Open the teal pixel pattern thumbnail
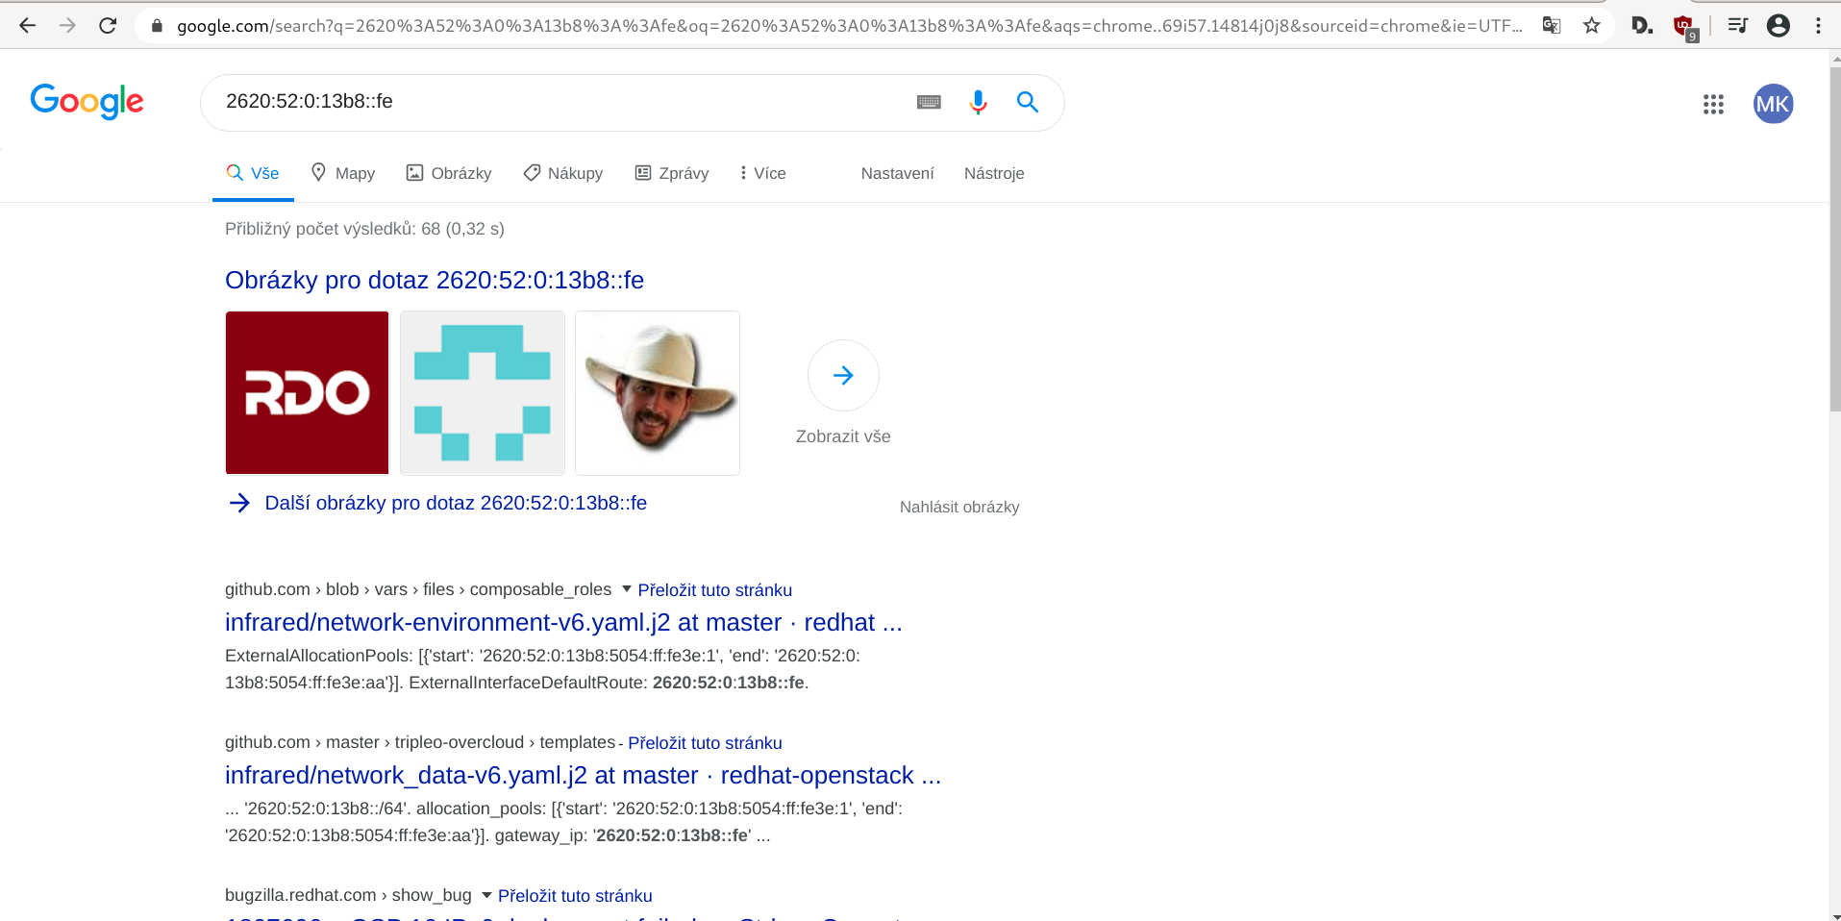This screenshot has height=921, width=1841. click(483, 393)
